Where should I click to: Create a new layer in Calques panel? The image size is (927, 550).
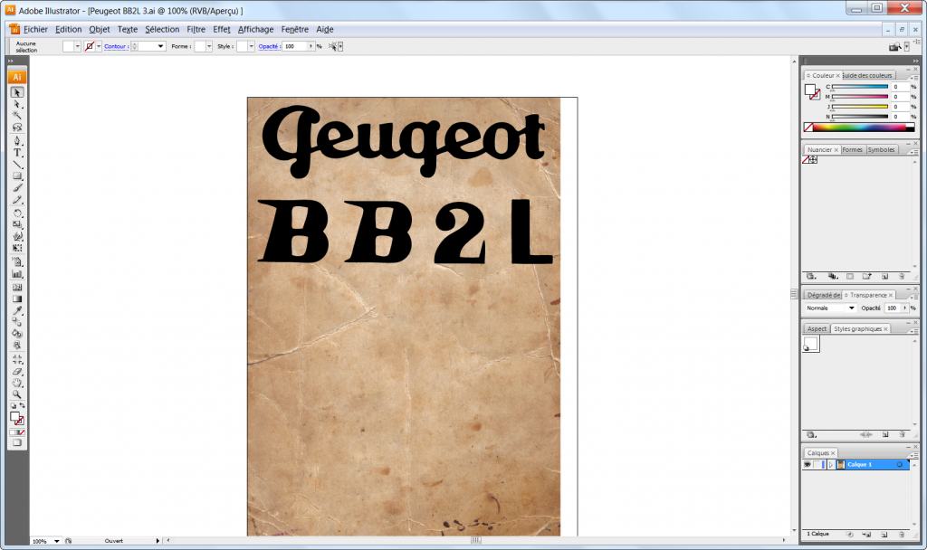click(x=884, y=534)
